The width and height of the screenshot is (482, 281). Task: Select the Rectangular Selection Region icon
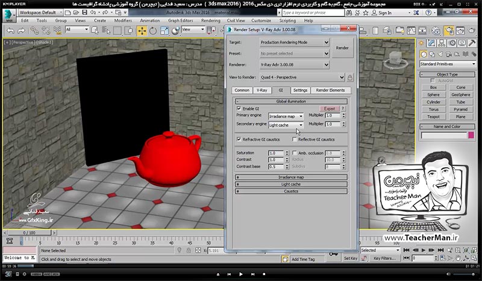[x=117, y=31]
